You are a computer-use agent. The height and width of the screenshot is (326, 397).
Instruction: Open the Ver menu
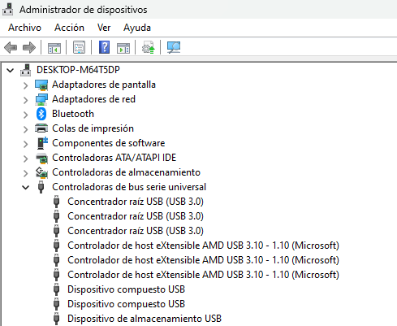pyautogui.click(x=104, y=28)
